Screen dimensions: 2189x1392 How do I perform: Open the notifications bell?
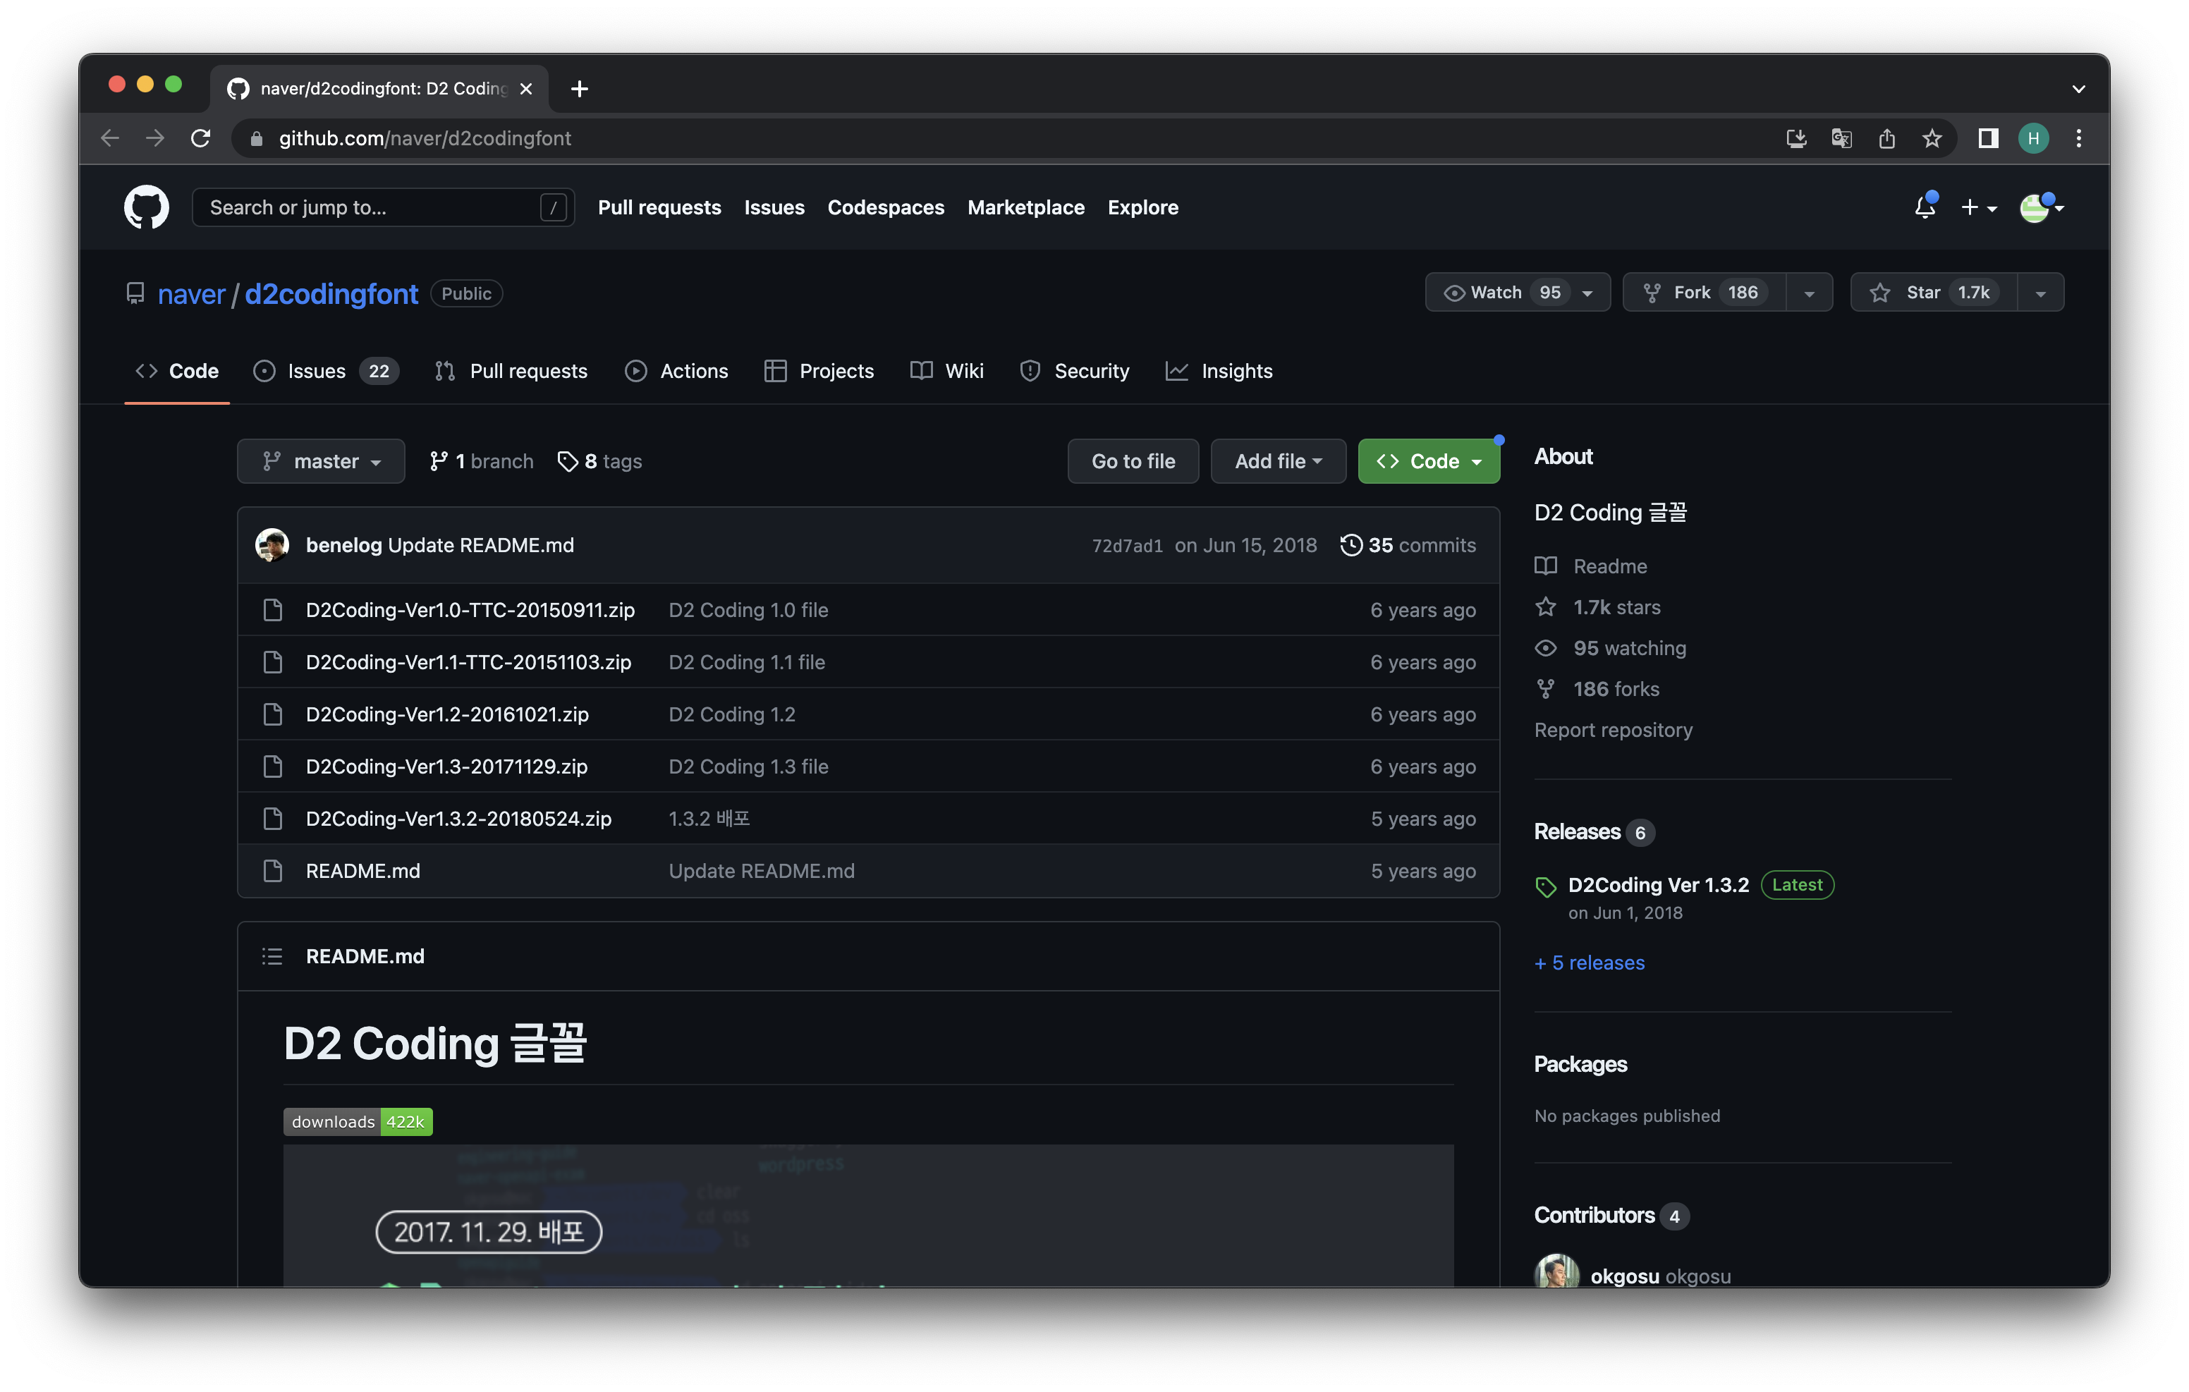[x=1924, y=207]
